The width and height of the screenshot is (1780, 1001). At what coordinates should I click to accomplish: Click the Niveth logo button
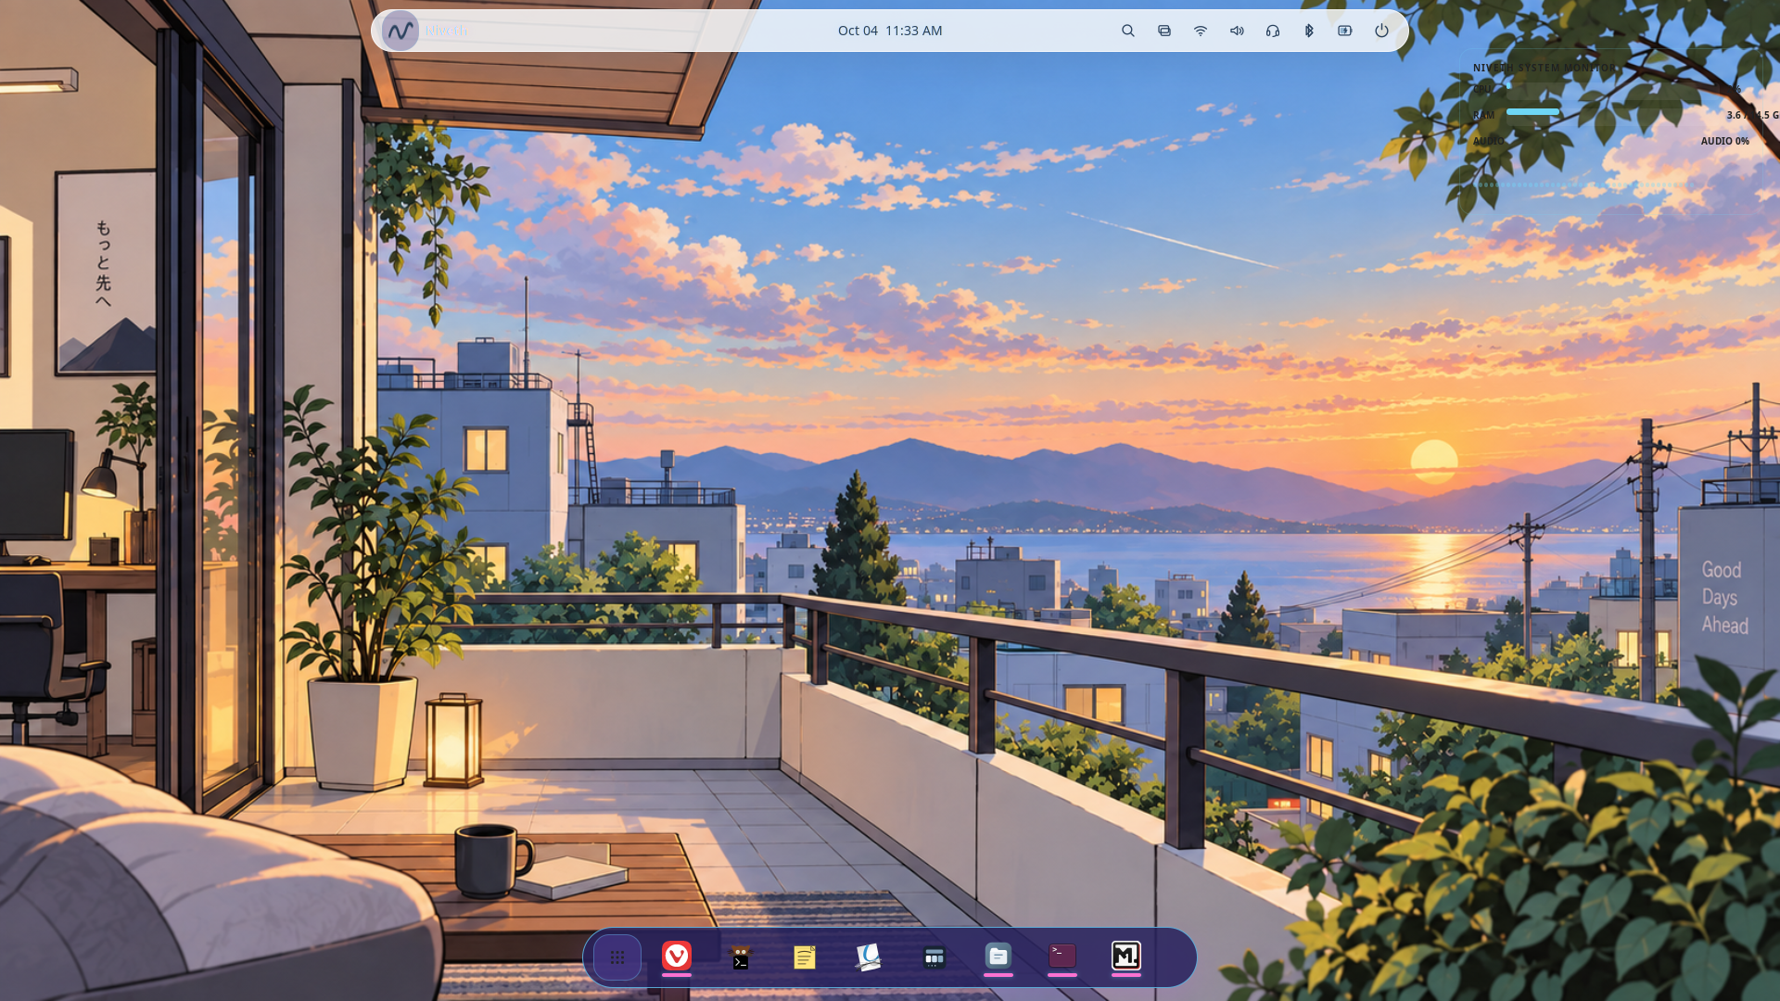click(x=400, y=31)
